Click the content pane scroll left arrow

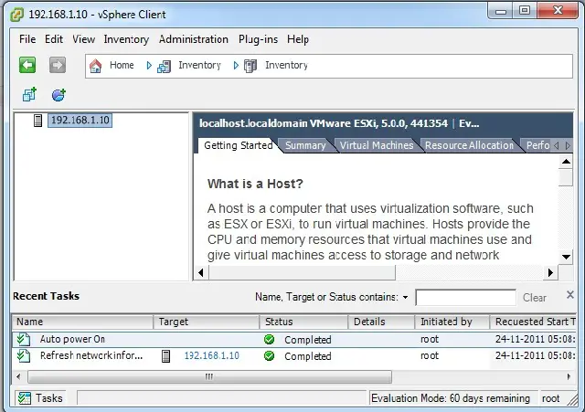click(201, 272)
